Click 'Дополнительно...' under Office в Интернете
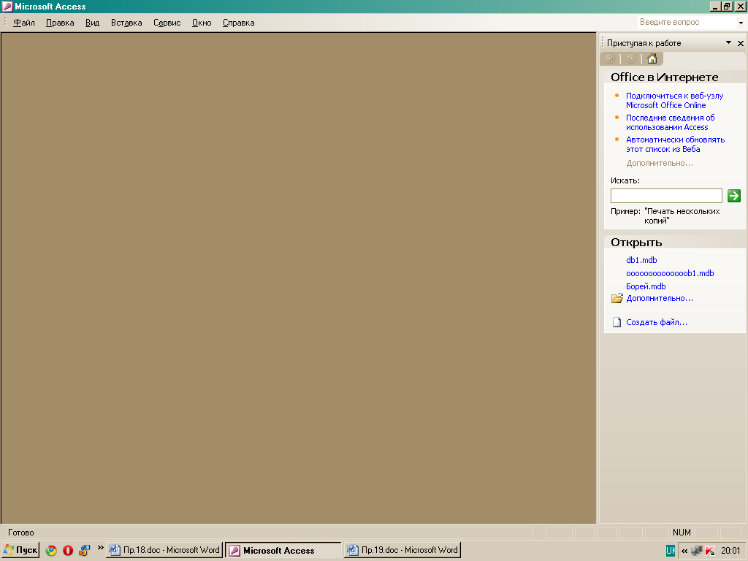748x561 pixels. [x=660, y=163]
